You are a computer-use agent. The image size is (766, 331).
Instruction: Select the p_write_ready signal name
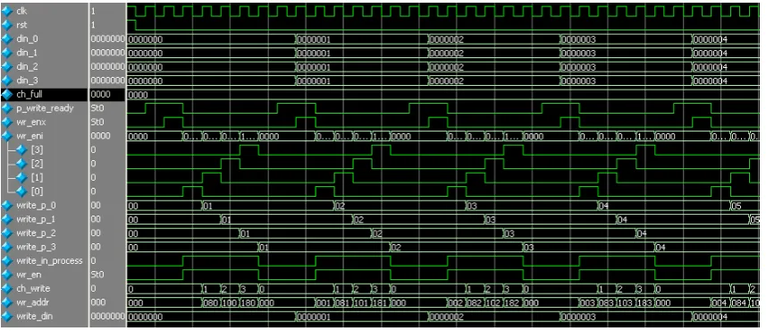[x=45, y=108]
